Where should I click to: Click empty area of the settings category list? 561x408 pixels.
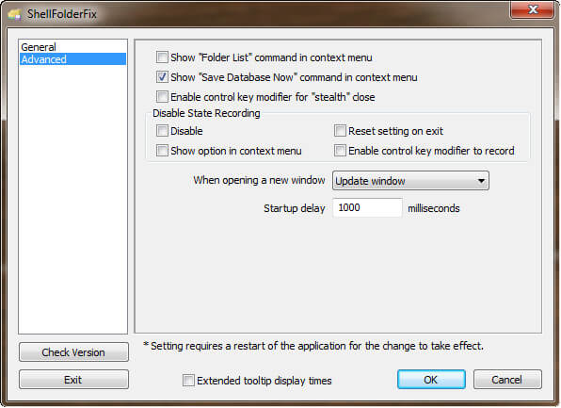click(x=73, y=201)
